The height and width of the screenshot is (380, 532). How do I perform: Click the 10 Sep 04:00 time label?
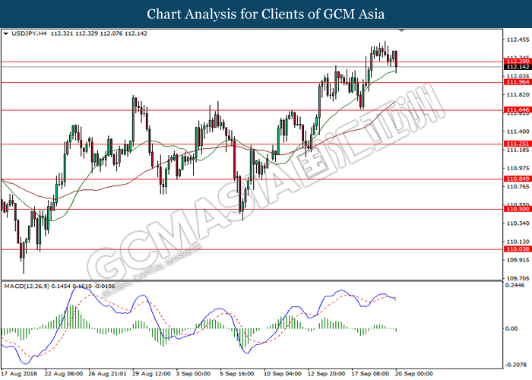282,374
